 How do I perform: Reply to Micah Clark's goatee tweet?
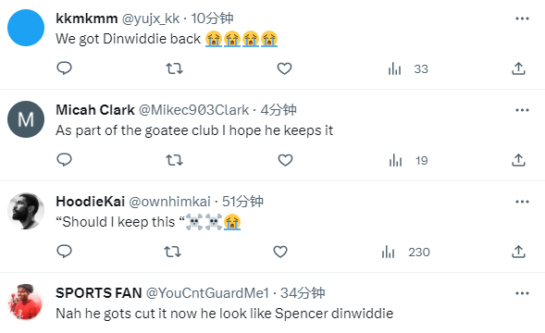click(x=64, y=160)
